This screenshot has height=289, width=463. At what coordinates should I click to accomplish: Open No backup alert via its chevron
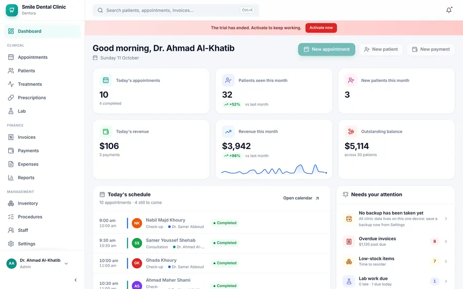pos(446,219)
